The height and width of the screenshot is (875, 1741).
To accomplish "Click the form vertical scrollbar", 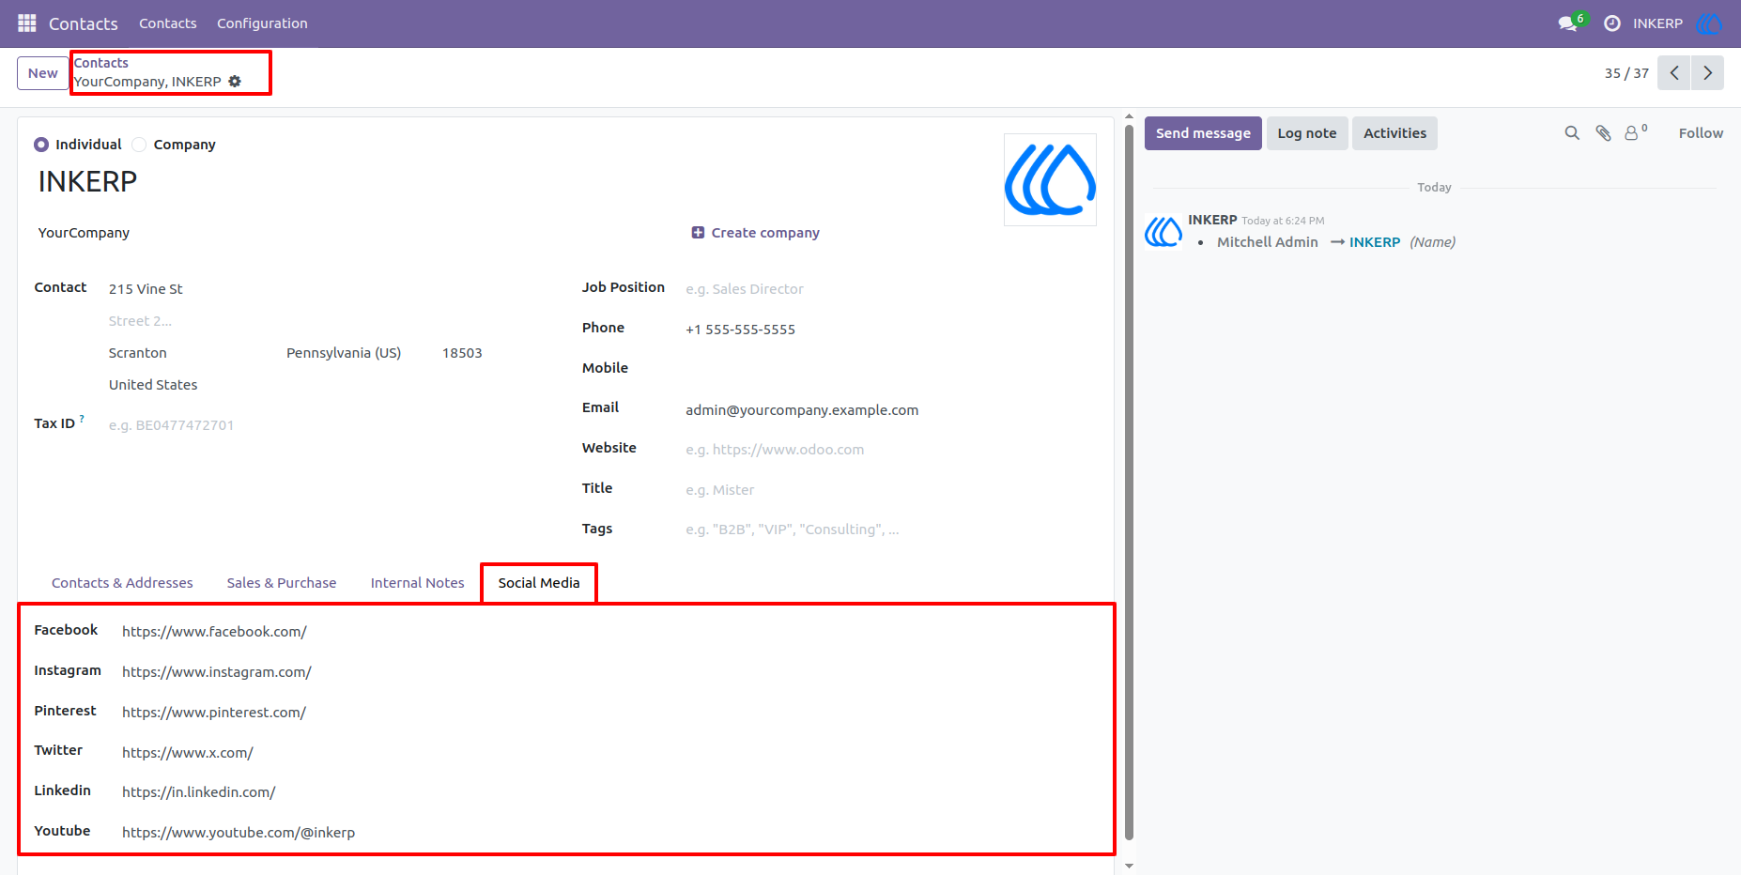I will [1129, 483].
